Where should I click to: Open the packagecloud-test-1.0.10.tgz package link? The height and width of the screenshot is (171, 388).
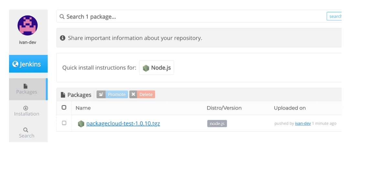pos(123,123)
